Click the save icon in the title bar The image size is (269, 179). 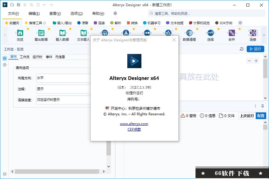[x=19, y=5]
